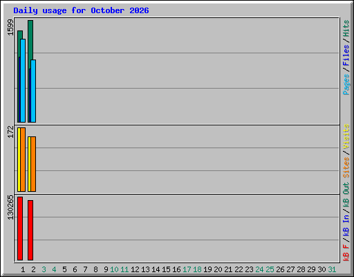Click green day 24 on the x-axis
Viewport: 354px width, 277px height.
click(x=259, y=269)
